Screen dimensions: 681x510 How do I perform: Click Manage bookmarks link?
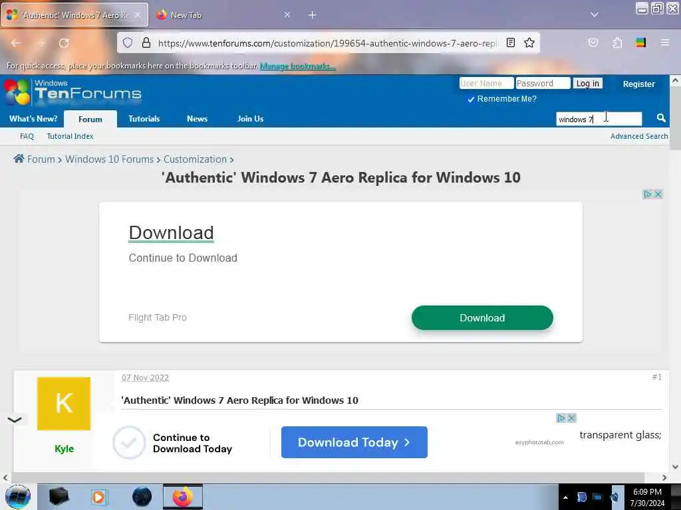pos(297,66)
